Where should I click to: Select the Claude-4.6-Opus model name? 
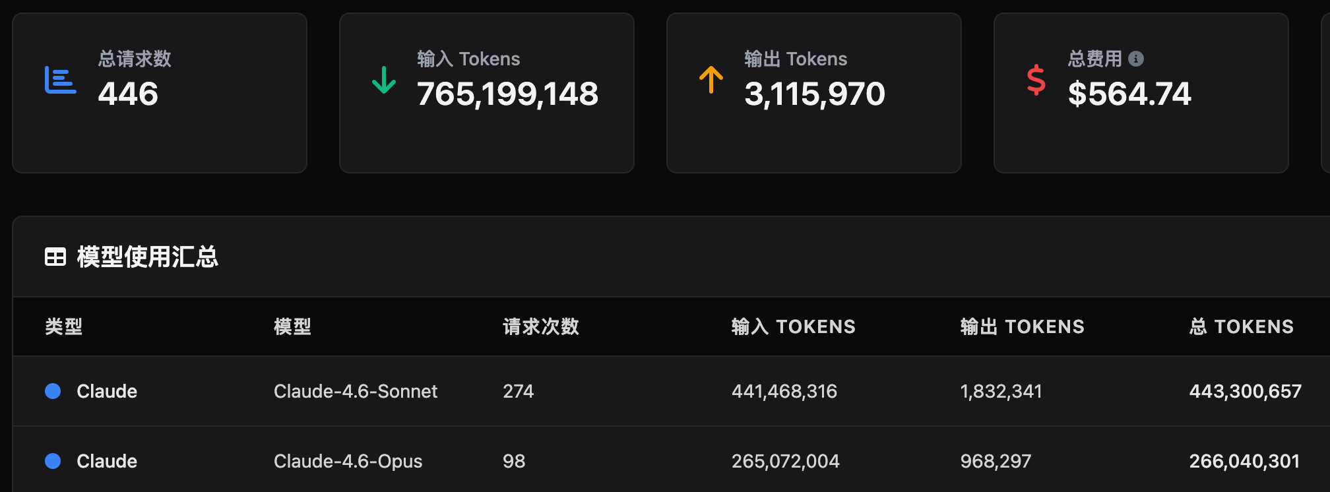348,461
